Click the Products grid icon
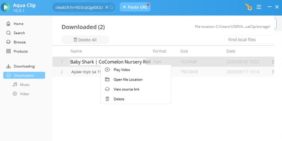Viewport: 282px width, 141px height. point(8,51)
